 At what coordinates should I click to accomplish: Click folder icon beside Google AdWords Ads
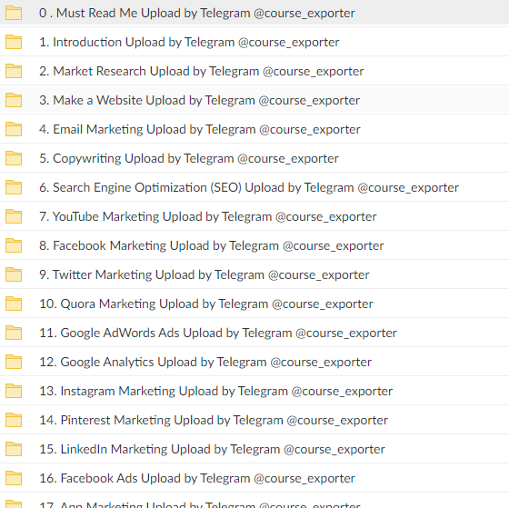[x=14, y=333]
